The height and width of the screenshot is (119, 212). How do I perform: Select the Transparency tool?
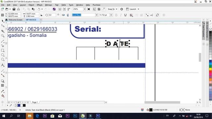point(3,85)
